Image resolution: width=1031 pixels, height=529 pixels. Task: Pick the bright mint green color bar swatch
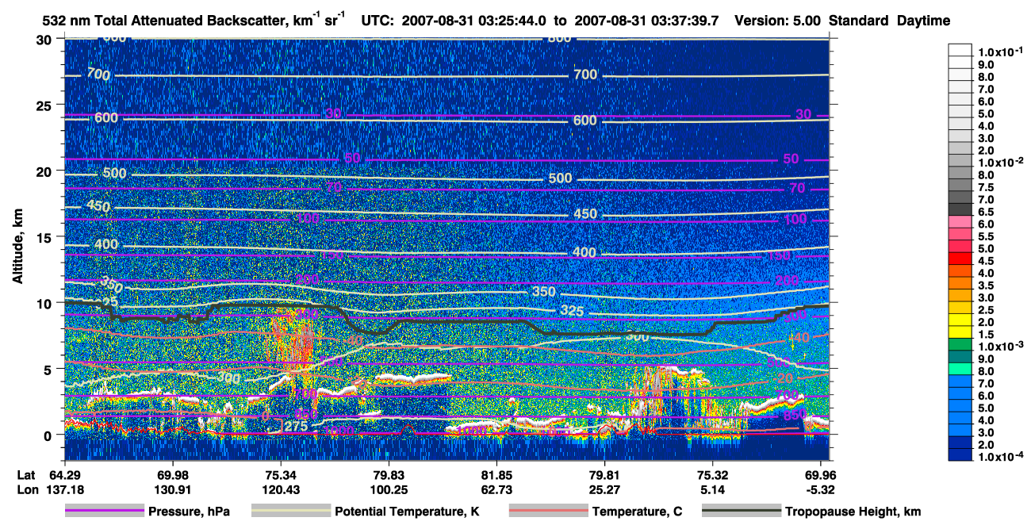coord(960,370)
